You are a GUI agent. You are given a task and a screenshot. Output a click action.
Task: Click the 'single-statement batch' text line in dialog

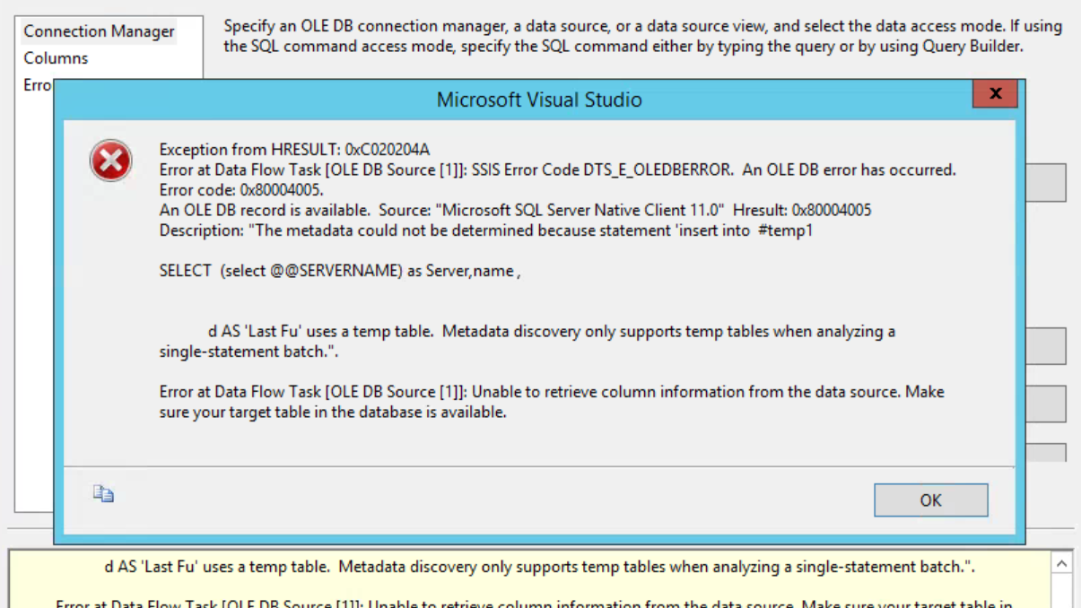point(253,352)
